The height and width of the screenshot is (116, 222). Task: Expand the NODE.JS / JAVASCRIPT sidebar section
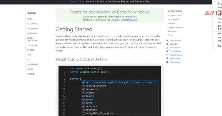pos(32,39)
